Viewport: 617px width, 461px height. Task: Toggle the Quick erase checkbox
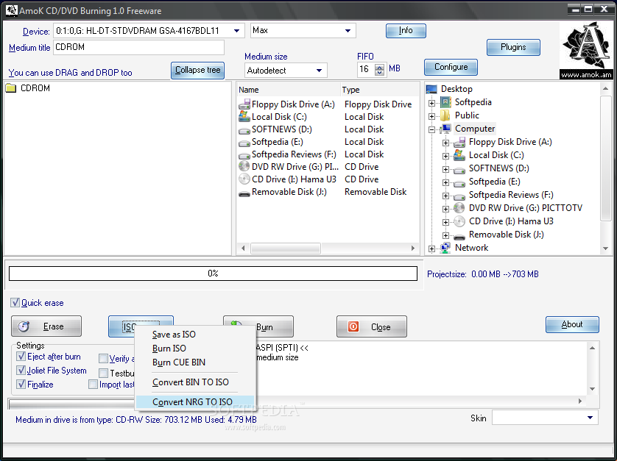(15, 303)
